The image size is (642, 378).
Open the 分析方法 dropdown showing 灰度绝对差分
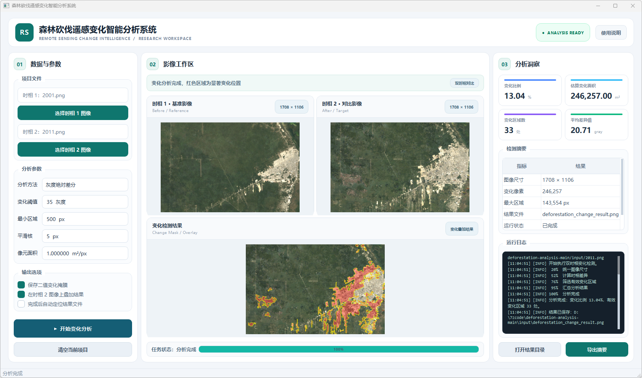(85, 184)
